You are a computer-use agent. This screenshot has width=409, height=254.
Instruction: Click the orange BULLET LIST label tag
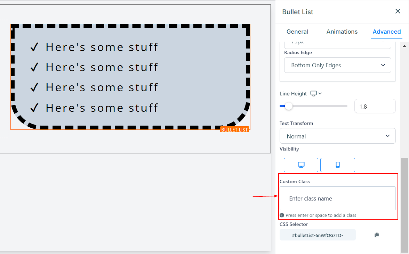[234, 129]
